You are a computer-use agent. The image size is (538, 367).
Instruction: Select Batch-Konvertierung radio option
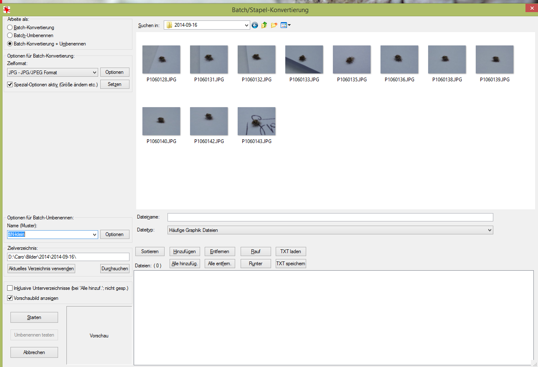10,28
